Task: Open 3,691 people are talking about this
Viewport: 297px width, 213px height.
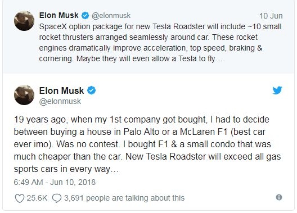Action: (124, 198)
